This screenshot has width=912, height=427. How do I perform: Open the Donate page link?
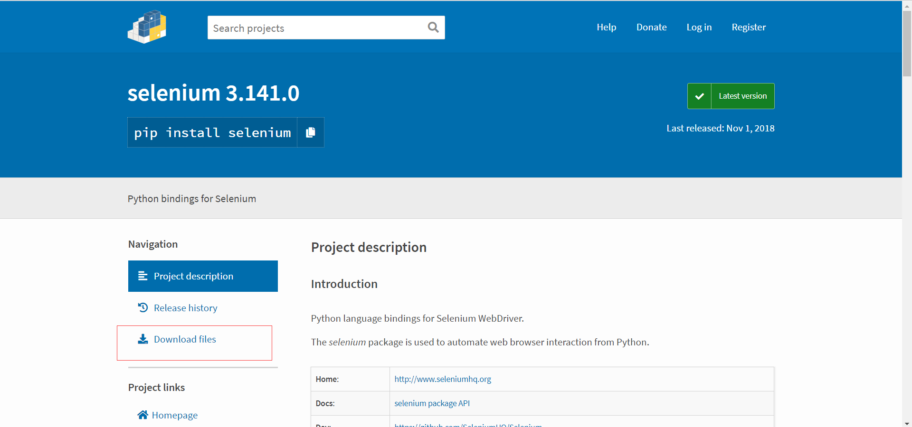pyautogui.click(x=651, y=27)
